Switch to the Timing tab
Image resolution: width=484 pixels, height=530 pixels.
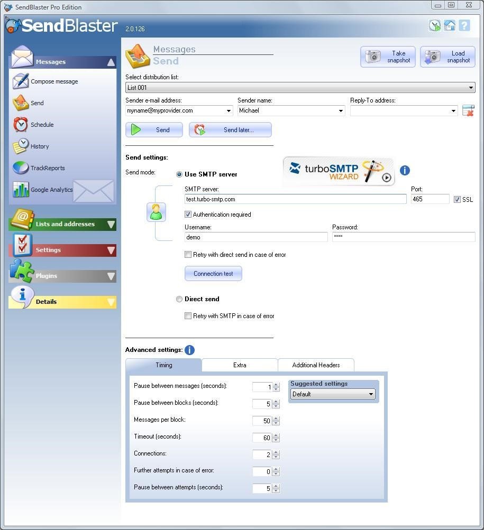(x=164, y=365)
